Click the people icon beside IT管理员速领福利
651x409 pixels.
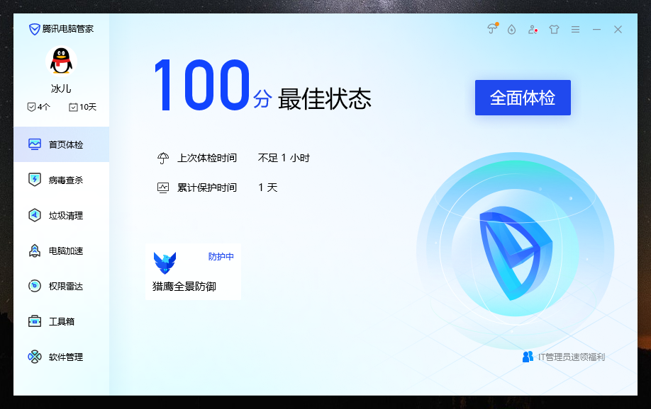tap(528, 357)
